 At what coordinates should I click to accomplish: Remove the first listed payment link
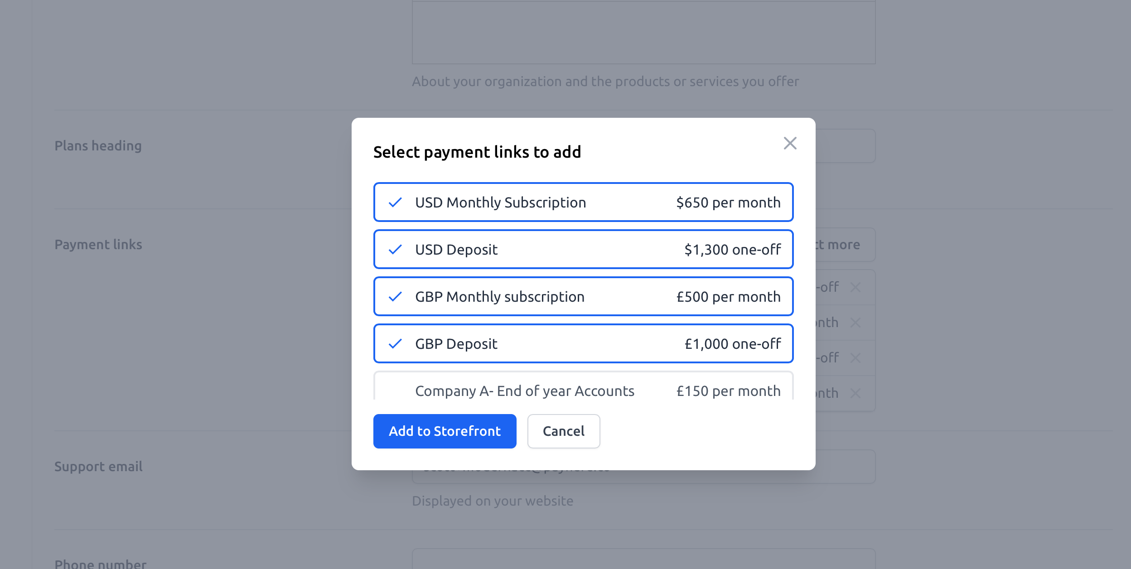(855, 287)
